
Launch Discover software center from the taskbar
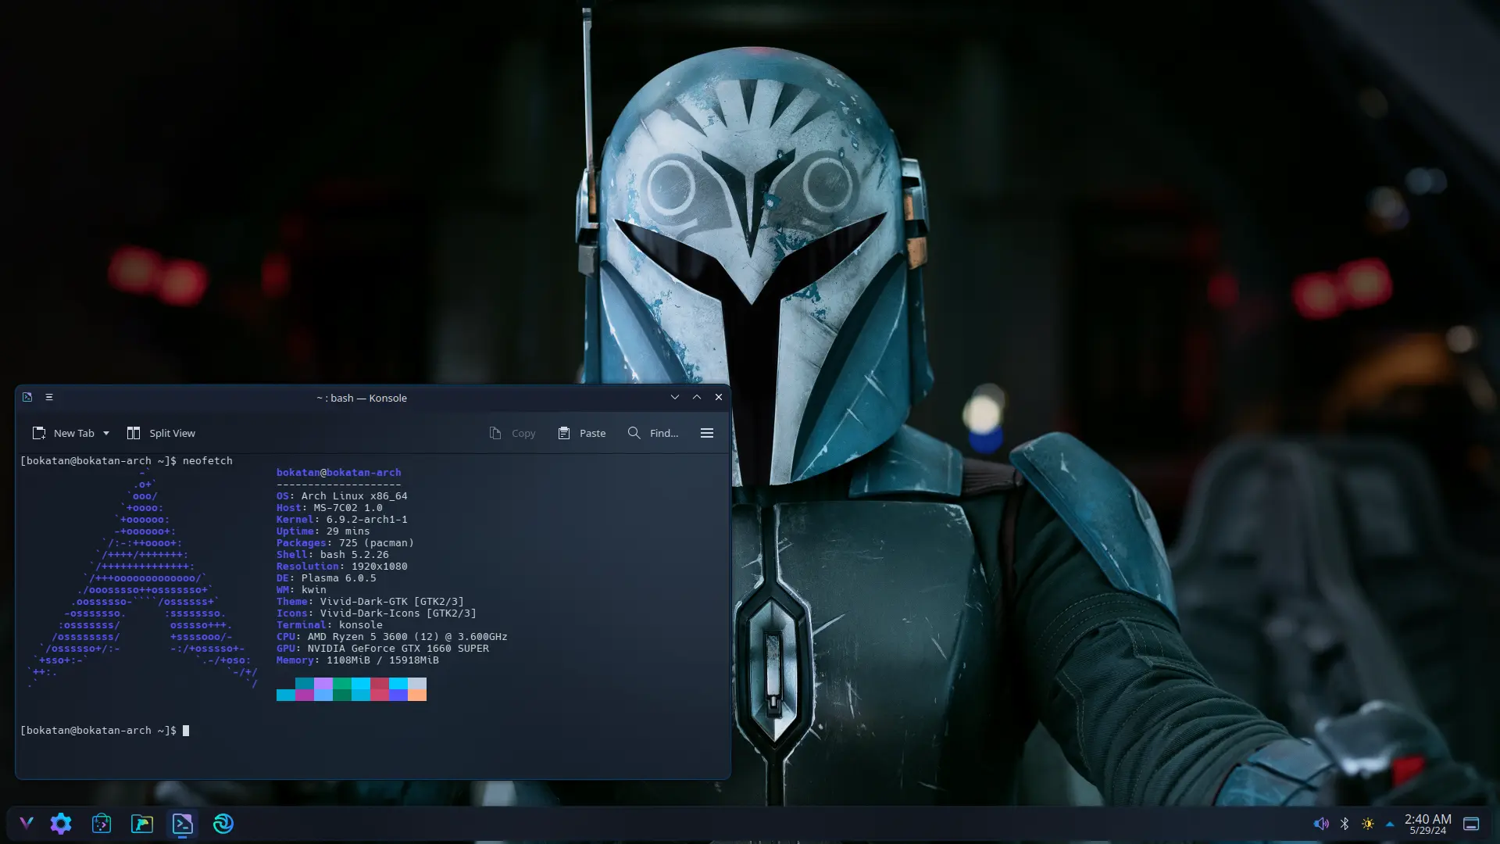(x=102, y=823)
